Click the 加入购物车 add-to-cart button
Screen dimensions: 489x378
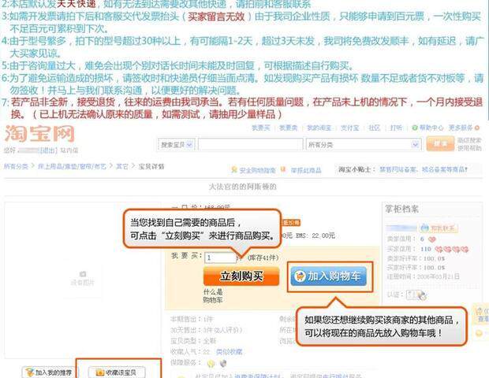(328, 276)
